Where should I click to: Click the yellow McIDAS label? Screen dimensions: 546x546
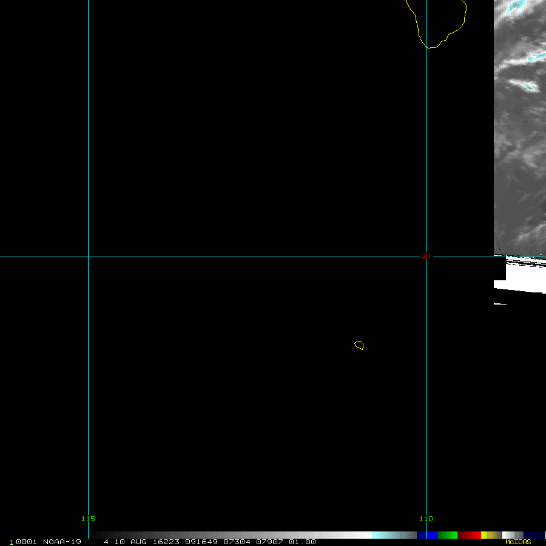coord(518,542)
